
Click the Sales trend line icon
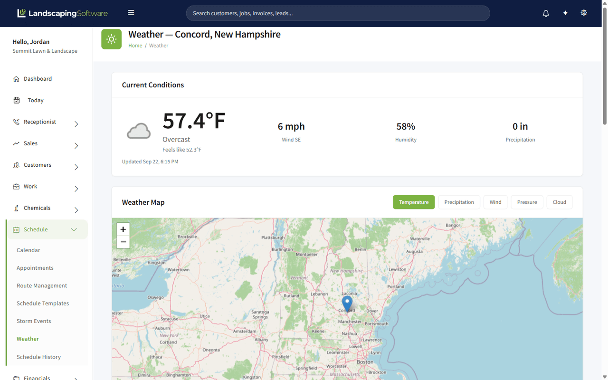16,143
